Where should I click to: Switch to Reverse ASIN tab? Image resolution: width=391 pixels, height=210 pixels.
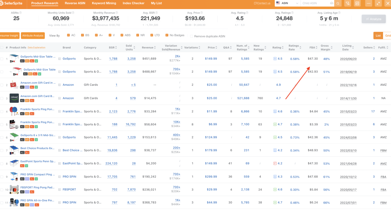coord(75,3)
